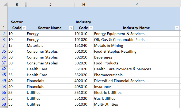Select row 45 header
Screen dimensions: 181x108
point(4,75)
